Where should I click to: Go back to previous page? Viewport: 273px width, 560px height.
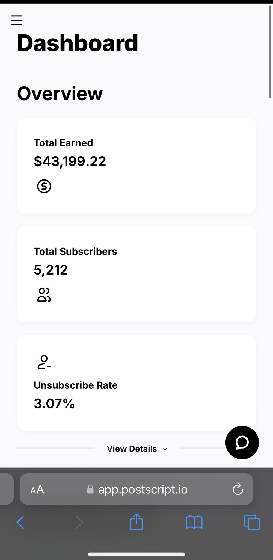(x=20, y=522)
